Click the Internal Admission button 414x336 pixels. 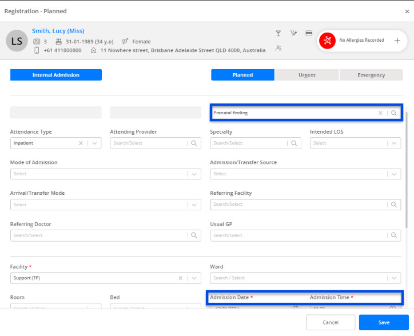(x=56, y=75)
